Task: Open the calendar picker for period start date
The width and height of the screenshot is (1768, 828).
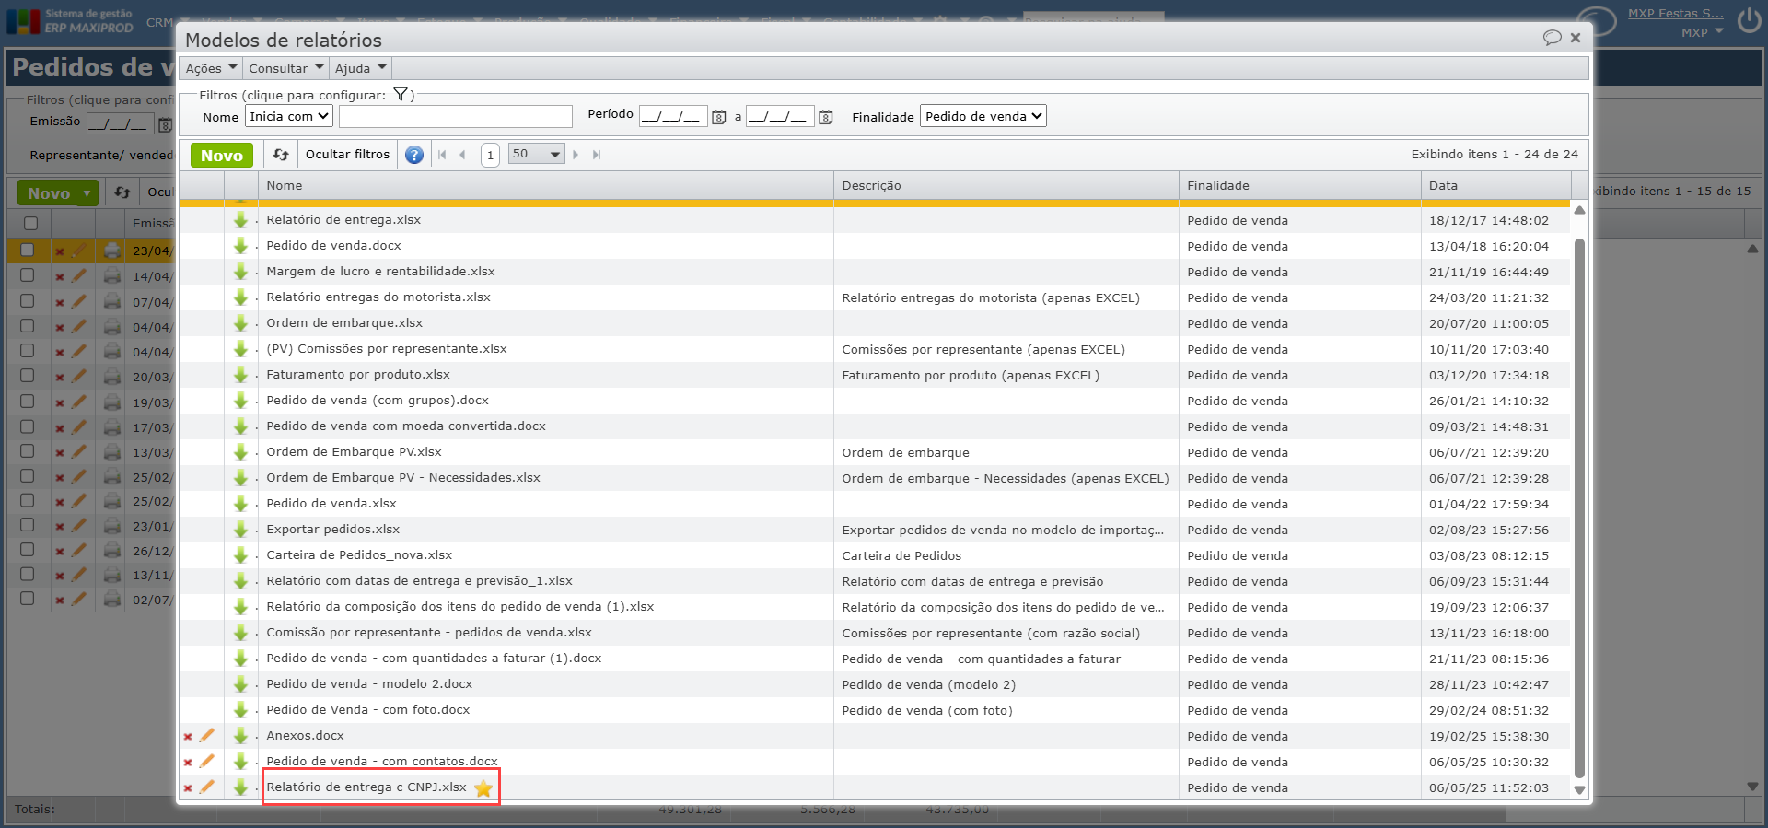Action: pos(719,117)
